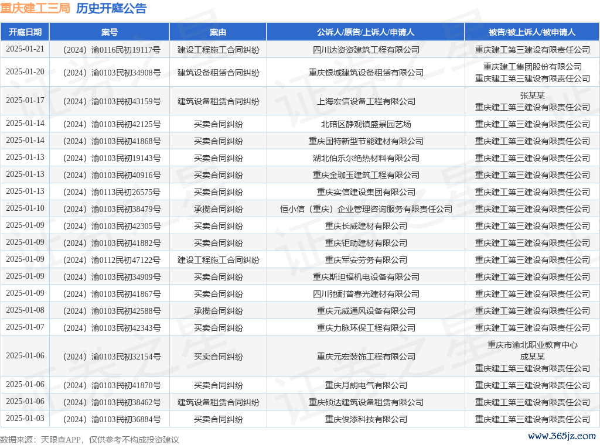Viewport: 600px width, 445px height.
Task: Choose case number 渝0103民初41870号
Action: [x=112, y=385]
